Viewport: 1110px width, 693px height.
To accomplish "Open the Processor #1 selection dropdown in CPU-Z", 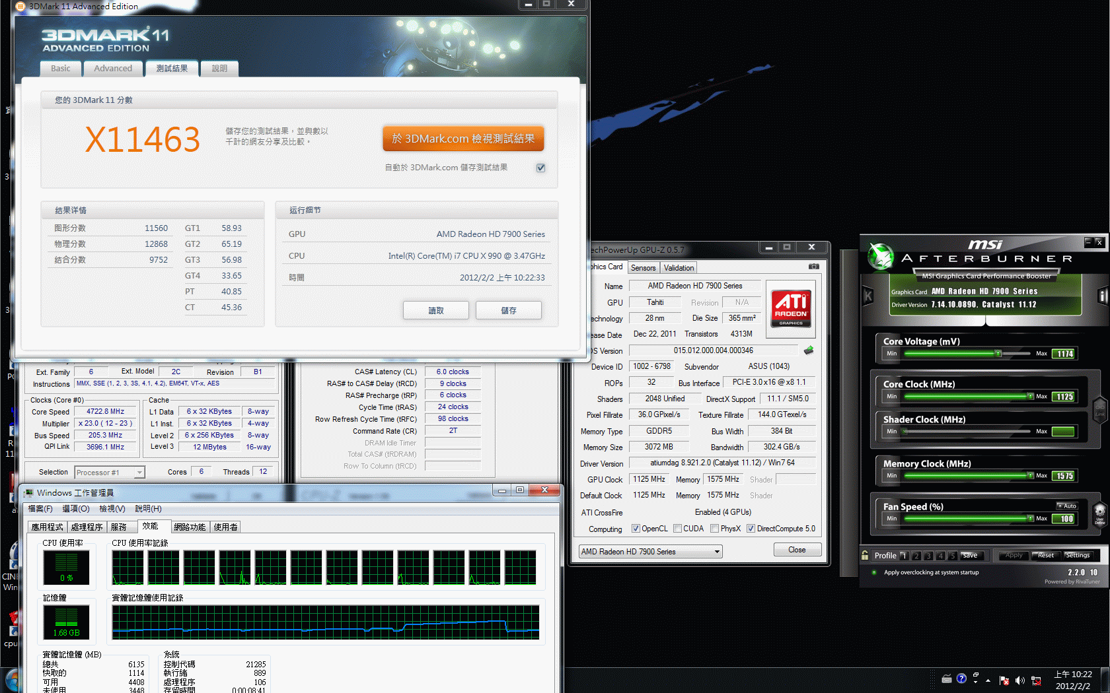I will tap(110, 473).
